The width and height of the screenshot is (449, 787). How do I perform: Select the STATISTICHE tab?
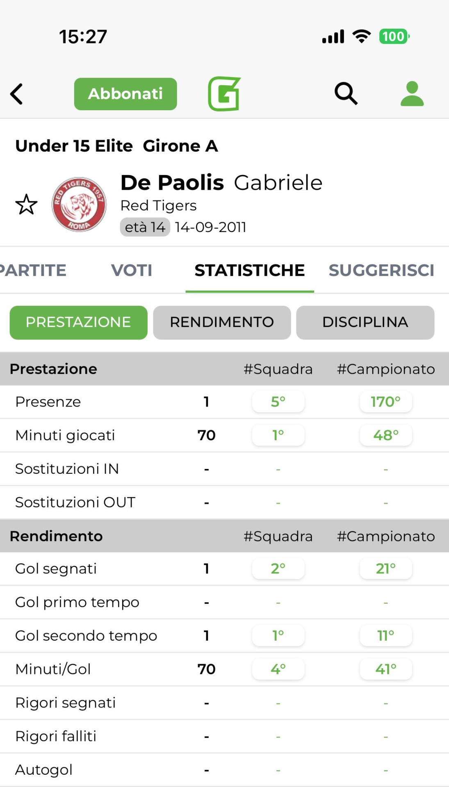[249, 270]
